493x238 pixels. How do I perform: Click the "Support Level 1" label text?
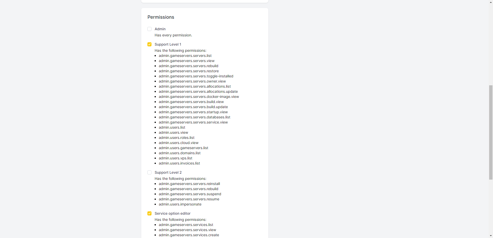coord(168,44)
